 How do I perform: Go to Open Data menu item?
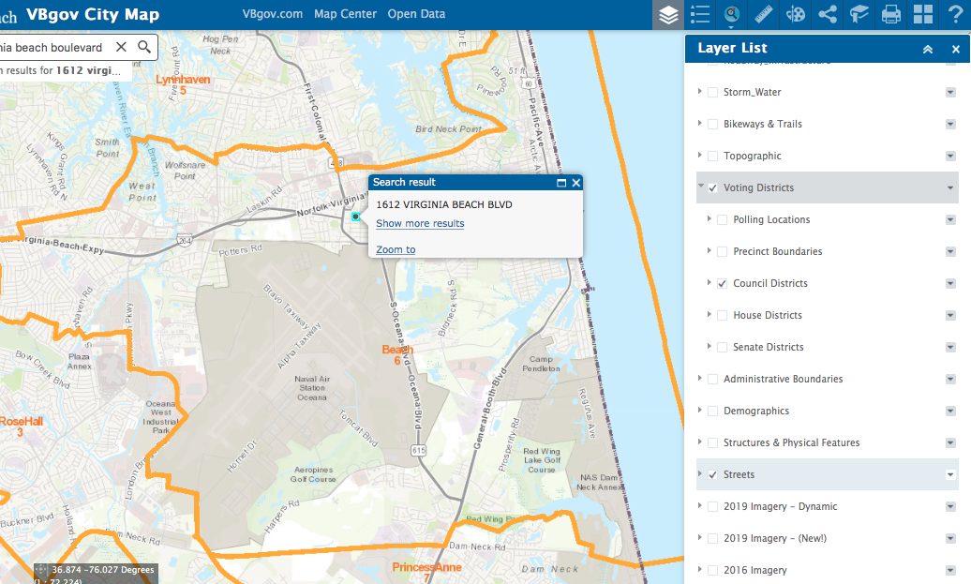coord(416,14)
